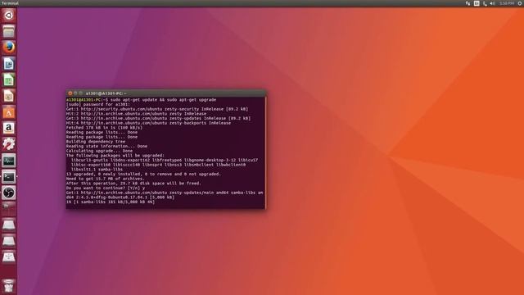Screen dimensions: 524x295
Task: Launch Firefox web browser
Action: coord(9,48)
